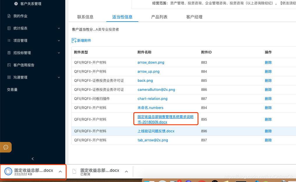Click the 项目管理 list icon
Screen dimensions: 296x182
point(9,41)
